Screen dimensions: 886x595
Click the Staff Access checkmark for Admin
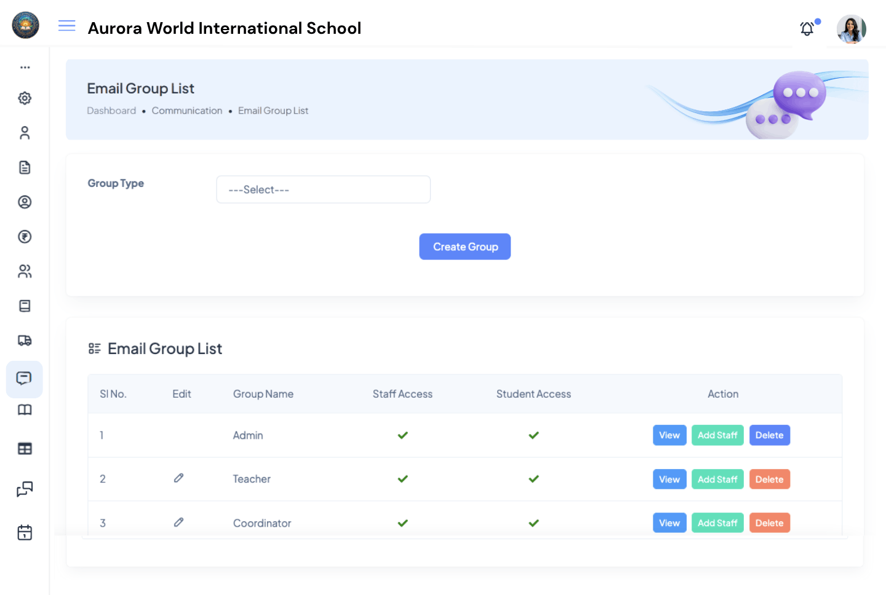click(x=402, y=435)
